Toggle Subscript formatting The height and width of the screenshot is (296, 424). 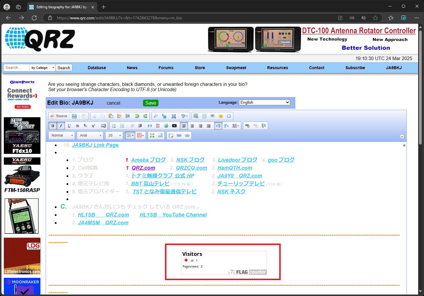tap(85, 126)
